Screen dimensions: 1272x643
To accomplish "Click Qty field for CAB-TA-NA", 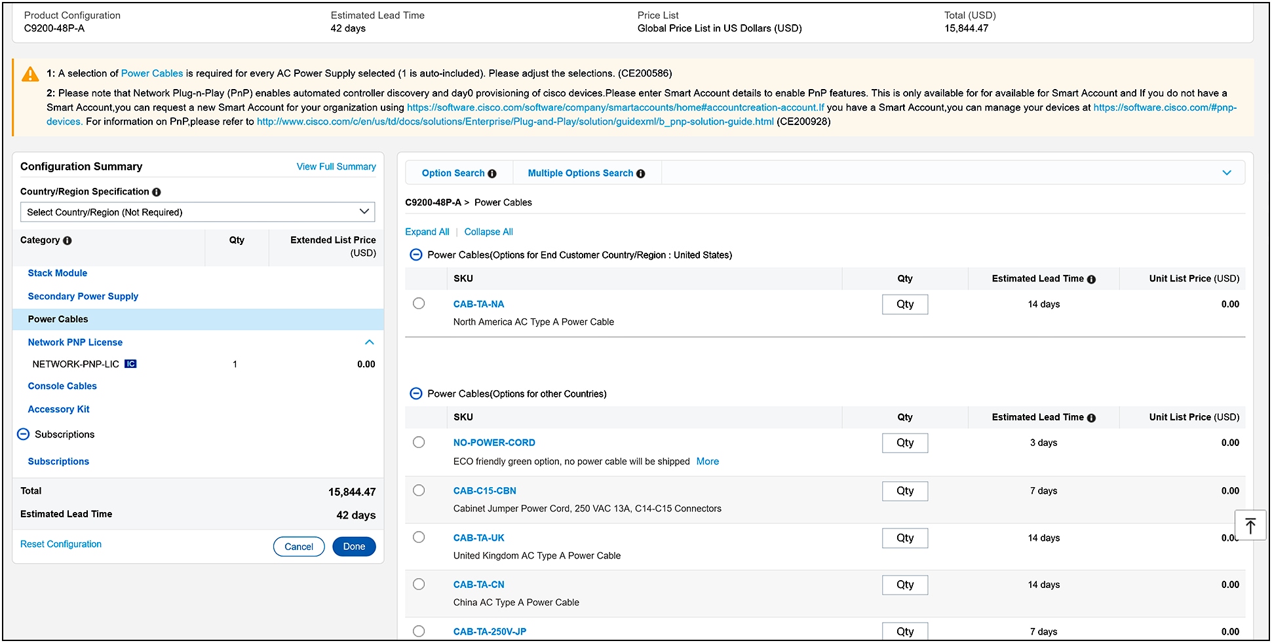I will pyautogui.click(x=905, y=304).
